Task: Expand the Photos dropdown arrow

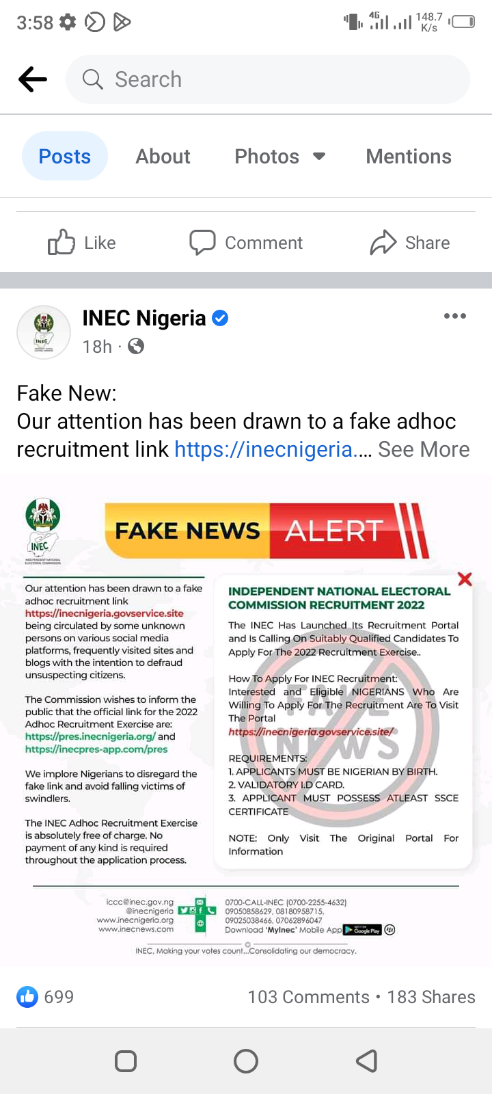Action: 318,156
